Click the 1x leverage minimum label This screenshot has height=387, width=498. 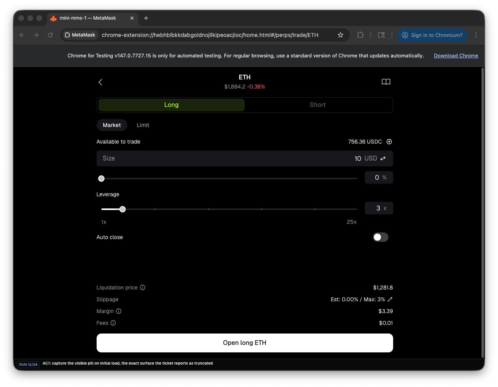click(104, 222)
